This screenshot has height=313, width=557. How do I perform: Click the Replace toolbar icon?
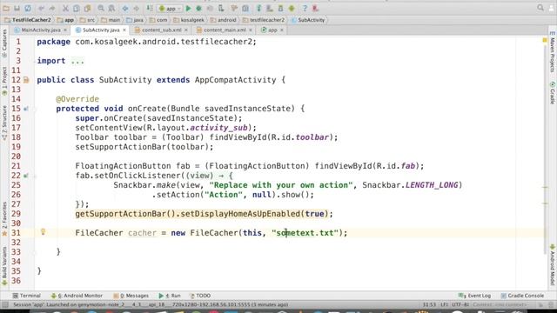tap(111, 8)
